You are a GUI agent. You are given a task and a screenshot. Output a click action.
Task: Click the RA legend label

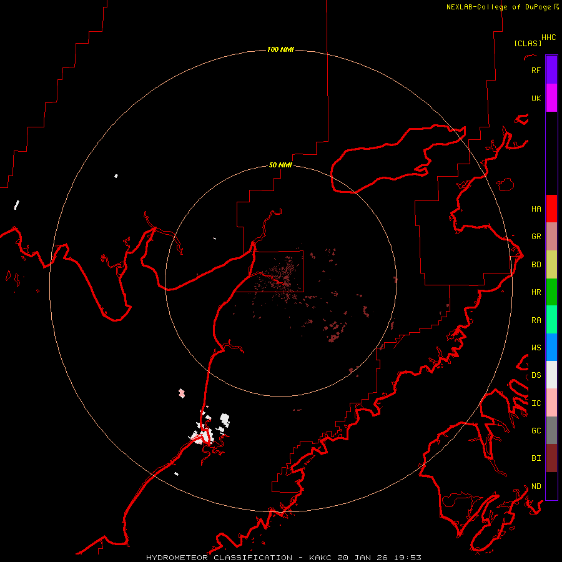(536, 320)
